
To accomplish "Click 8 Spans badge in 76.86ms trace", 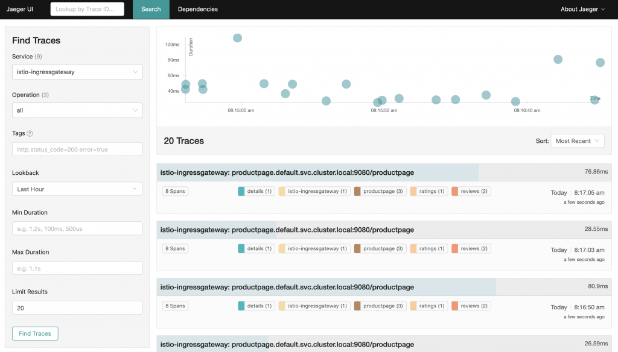I will click(x=175, y=191).
